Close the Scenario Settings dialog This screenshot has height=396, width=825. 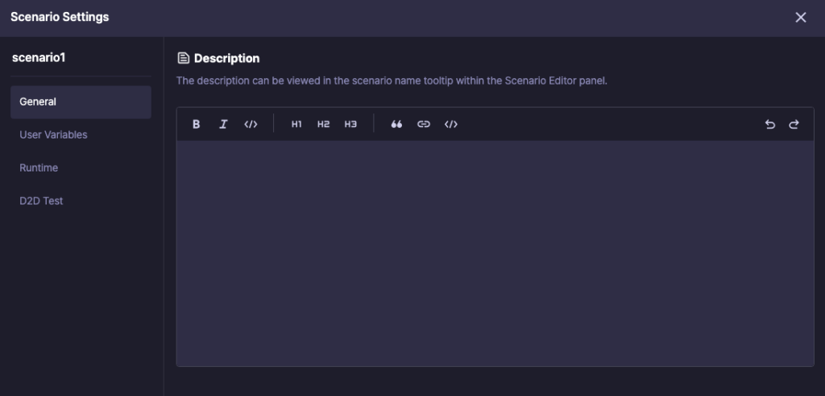coord(801,18)
